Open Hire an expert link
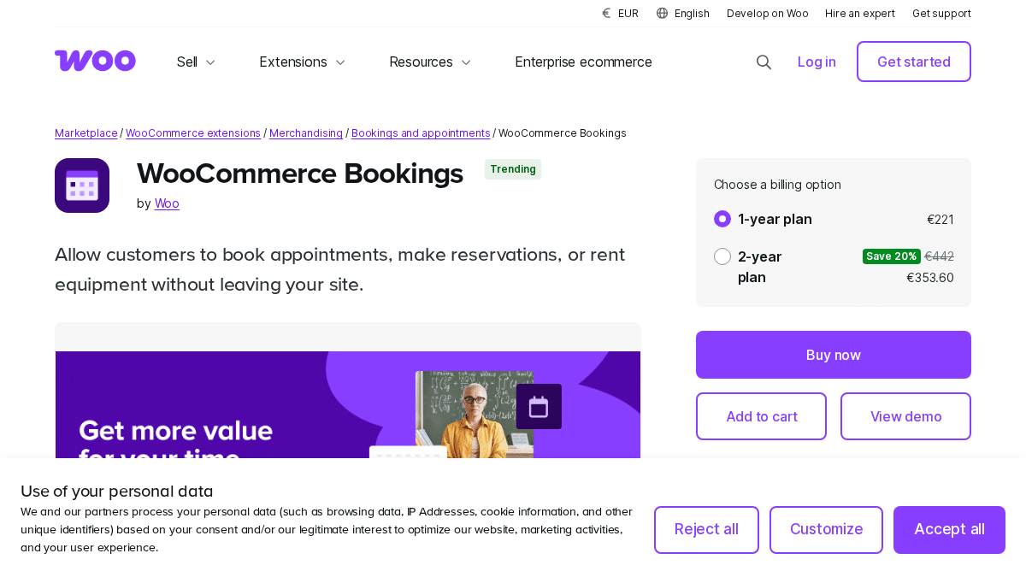This screenshot has height=577, width=1026. point(860,13)
